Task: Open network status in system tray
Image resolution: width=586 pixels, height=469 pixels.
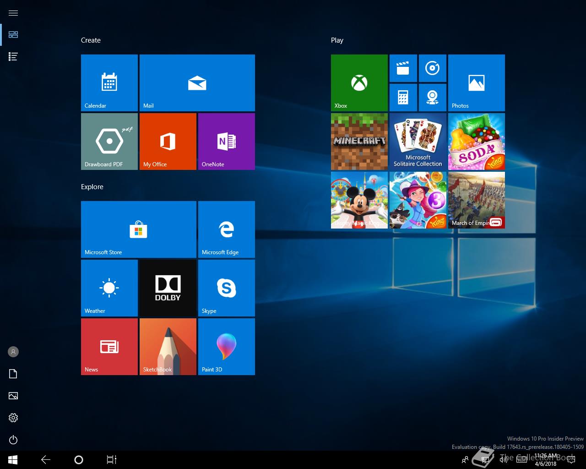Action: click(485, 460)
